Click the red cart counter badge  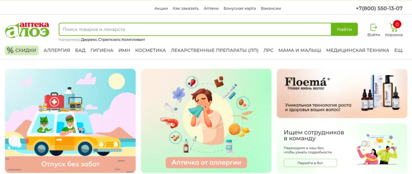397,24
